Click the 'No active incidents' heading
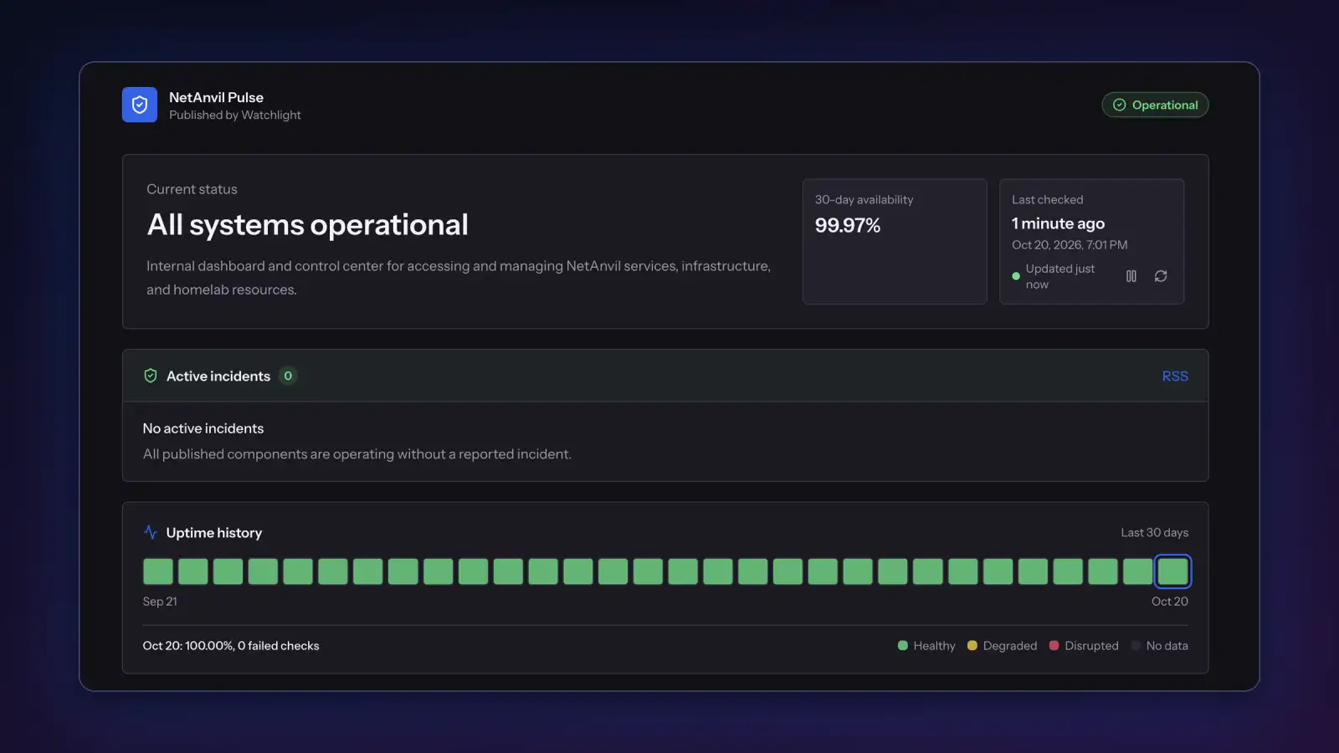This screenshot has width=1339, height=753. coord(203,428)
